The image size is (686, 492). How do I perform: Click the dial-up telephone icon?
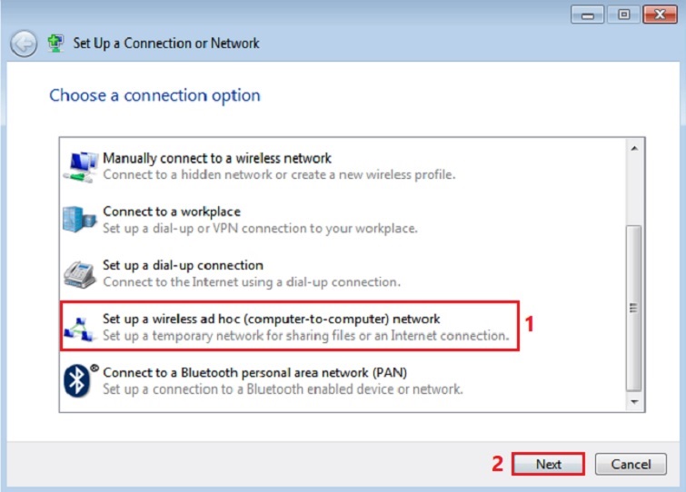pyautogui.click(x=79, y=273)
